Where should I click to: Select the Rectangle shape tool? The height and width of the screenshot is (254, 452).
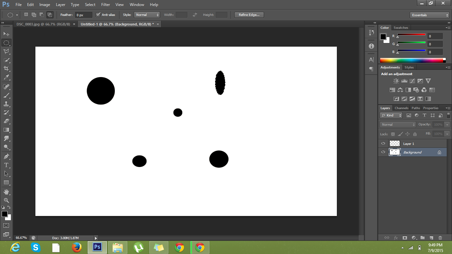6,182
